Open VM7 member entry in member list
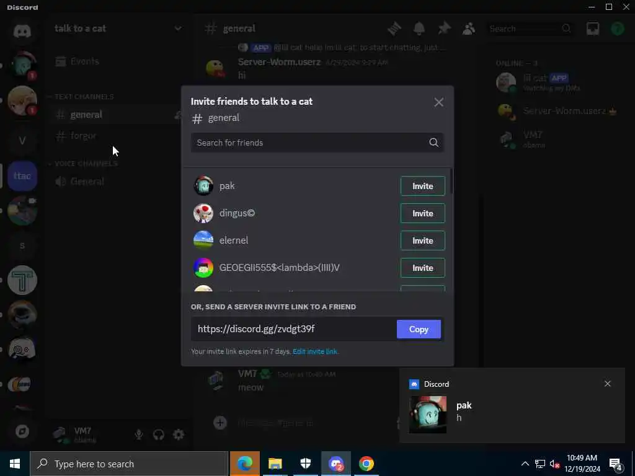The height and width of the screenshot is (476, 635). pyautogui.click(x=559, y=139)
